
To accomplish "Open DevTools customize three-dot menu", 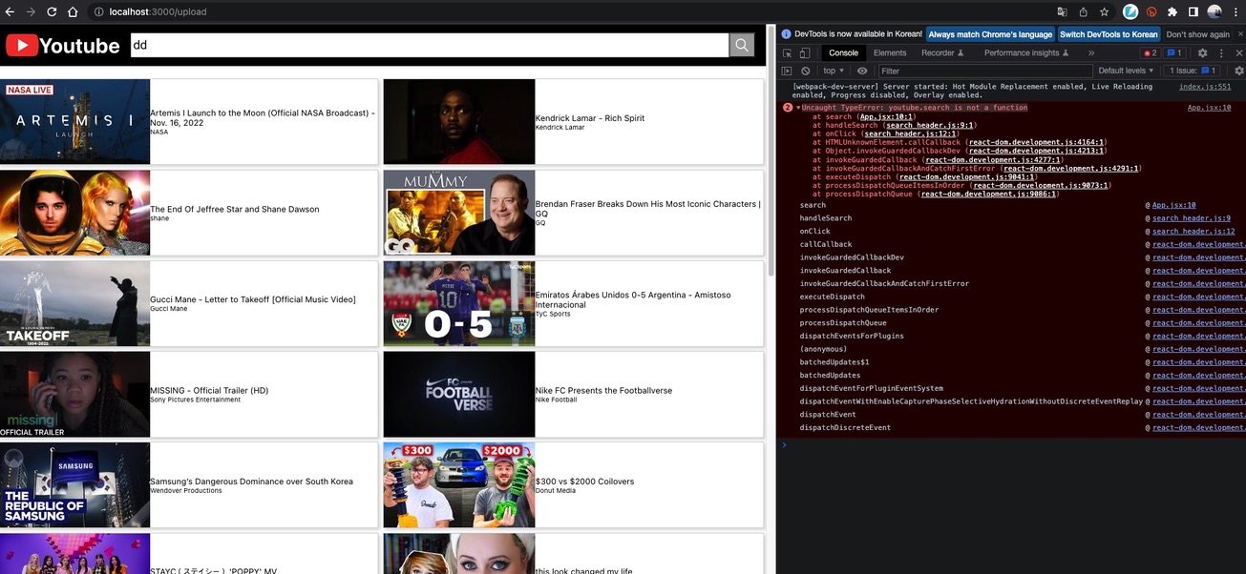I will 1220,53.
